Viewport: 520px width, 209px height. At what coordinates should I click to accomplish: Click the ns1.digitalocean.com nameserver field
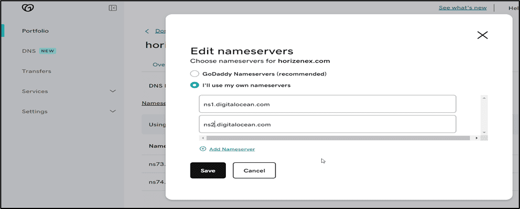[x=328, y=104]
